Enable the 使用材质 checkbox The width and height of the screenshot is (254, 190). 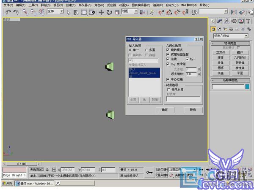point(168,90)
